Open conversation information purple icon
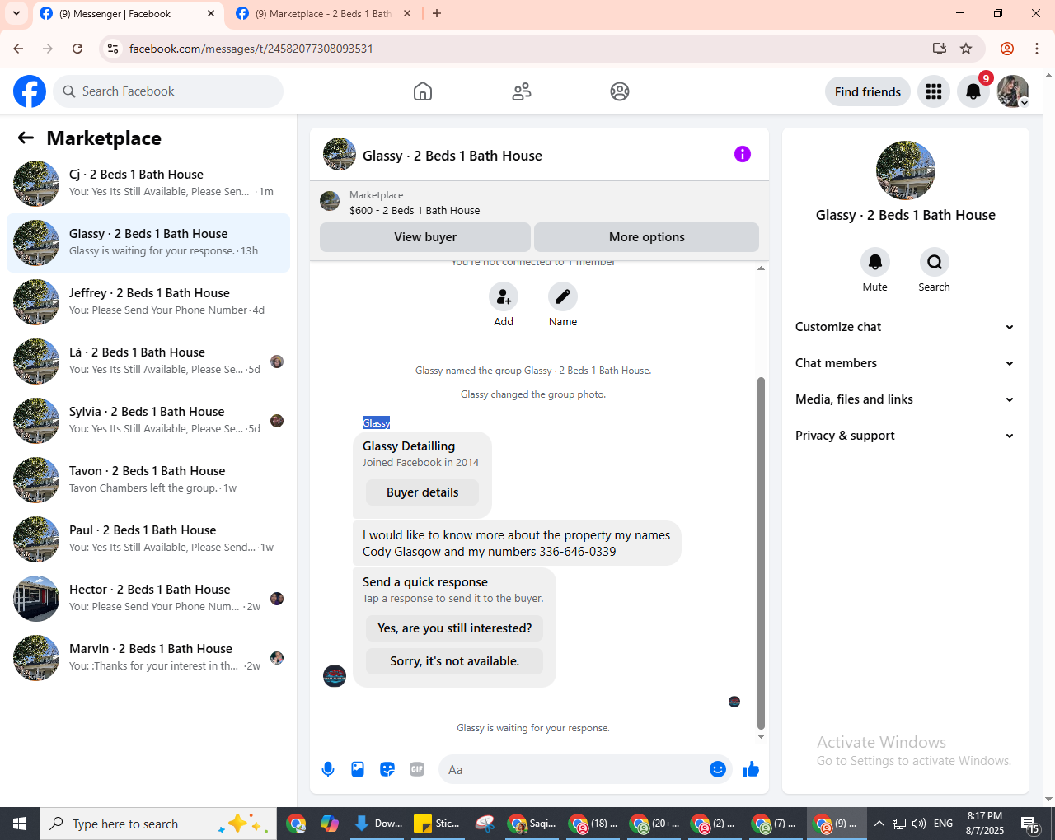1055x840 pixels. pos(743,154)
